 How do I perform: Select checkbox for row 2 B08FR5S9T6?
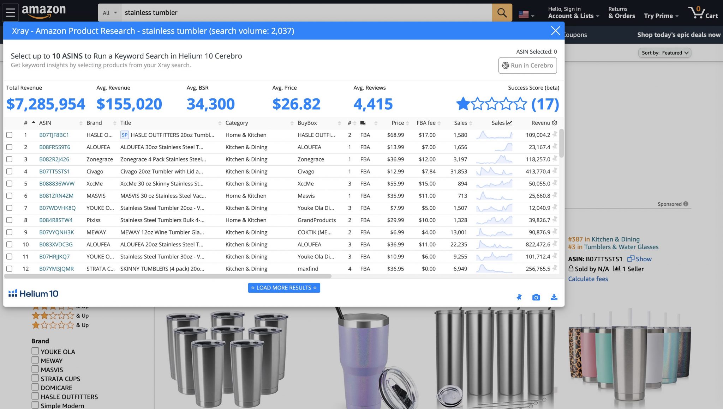click(x=9, y=147)
